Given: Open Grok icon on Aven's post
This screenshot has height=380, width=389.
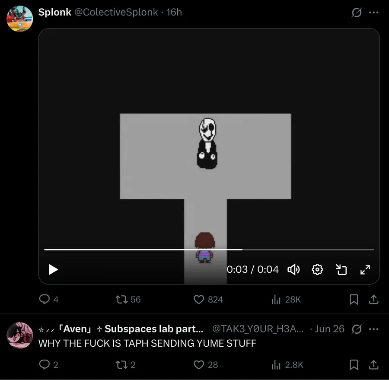Looking at the screenshot, I should pyautogui.click(x=357, y=329).
